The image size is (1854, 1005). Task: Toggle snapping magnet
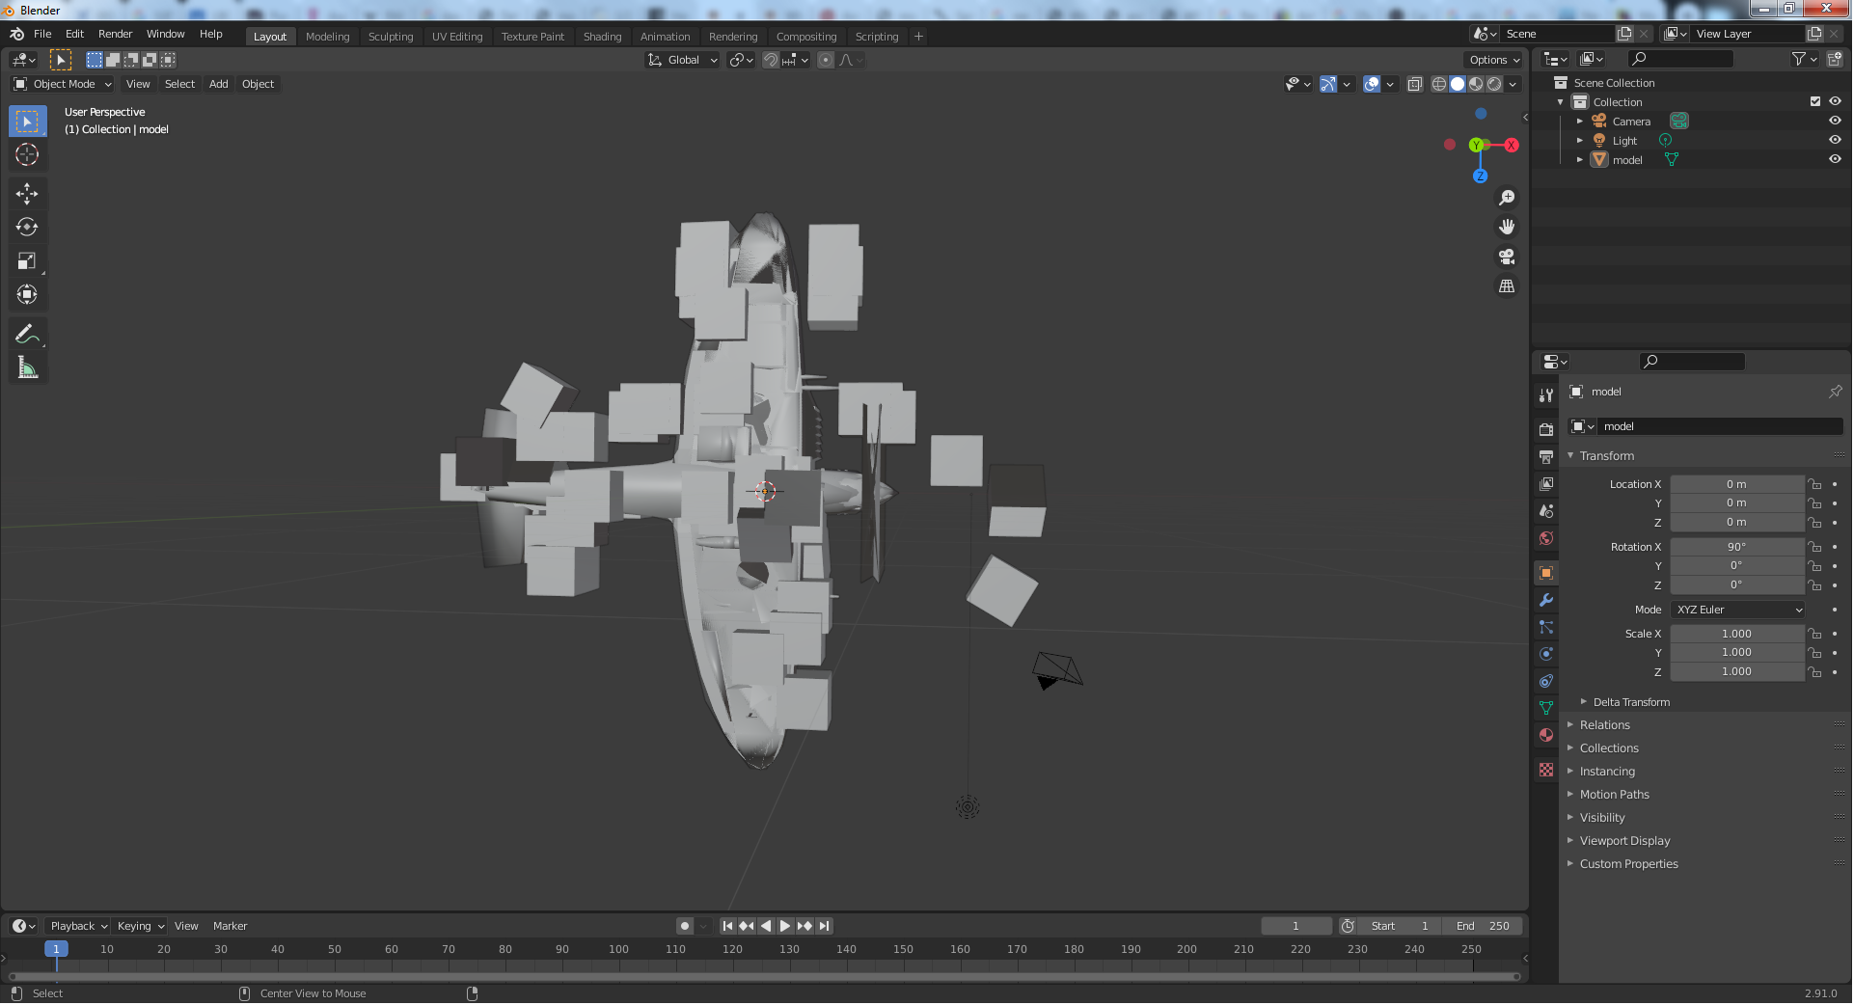point(772,61)
